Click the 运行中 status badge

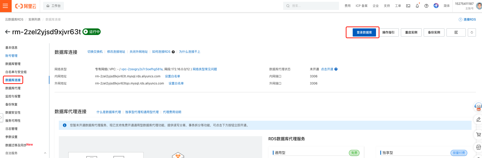pyautogui.click(x=92, y=32)
